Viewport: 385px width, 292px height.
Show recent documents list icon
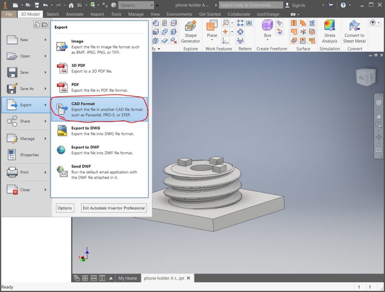(x=37, y=24)
